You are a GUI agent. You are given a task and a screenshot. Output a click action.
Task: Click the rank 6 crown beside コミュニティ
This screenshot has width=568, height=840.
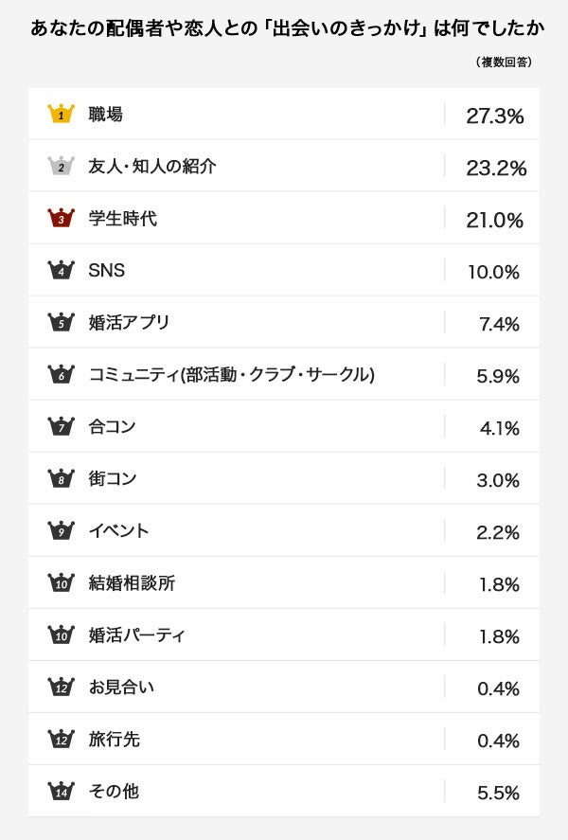coord(61,375)
